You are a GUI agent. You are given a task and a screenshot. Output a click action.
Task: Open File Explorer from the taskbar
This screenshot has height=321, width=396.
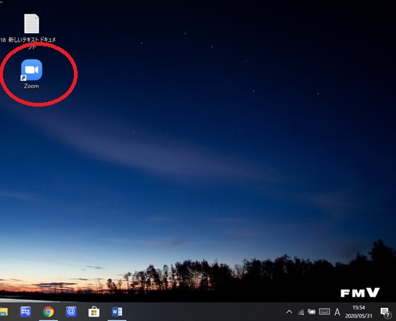coord(4,312)
